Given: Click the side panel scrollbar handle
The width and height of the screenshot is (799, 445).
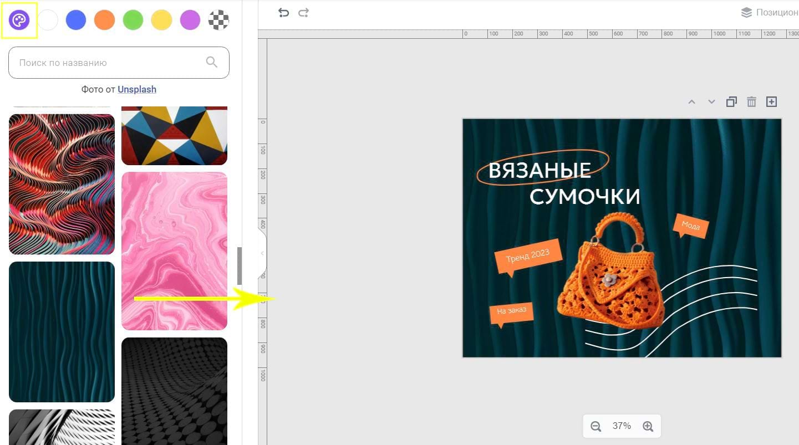Looking at the screenshot, I should click(x=240, y=266).
